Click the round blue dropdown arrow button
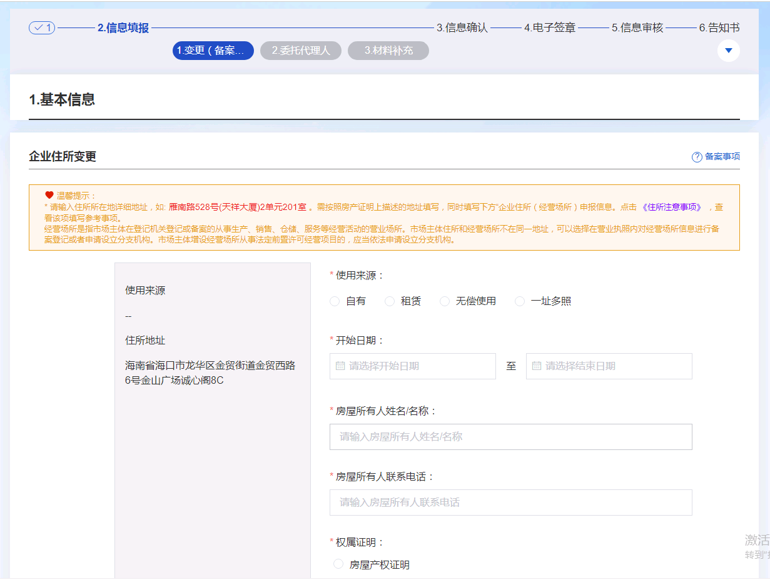Viewport: 770px width, 585px height. pos(728,51)
